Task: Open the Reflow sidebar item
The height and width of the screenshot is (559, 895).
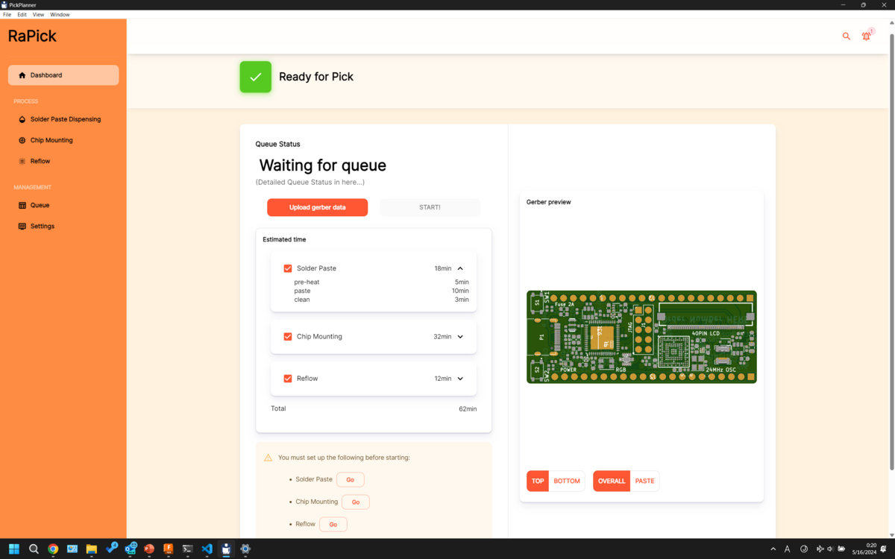Action: [x=63, y=161]
